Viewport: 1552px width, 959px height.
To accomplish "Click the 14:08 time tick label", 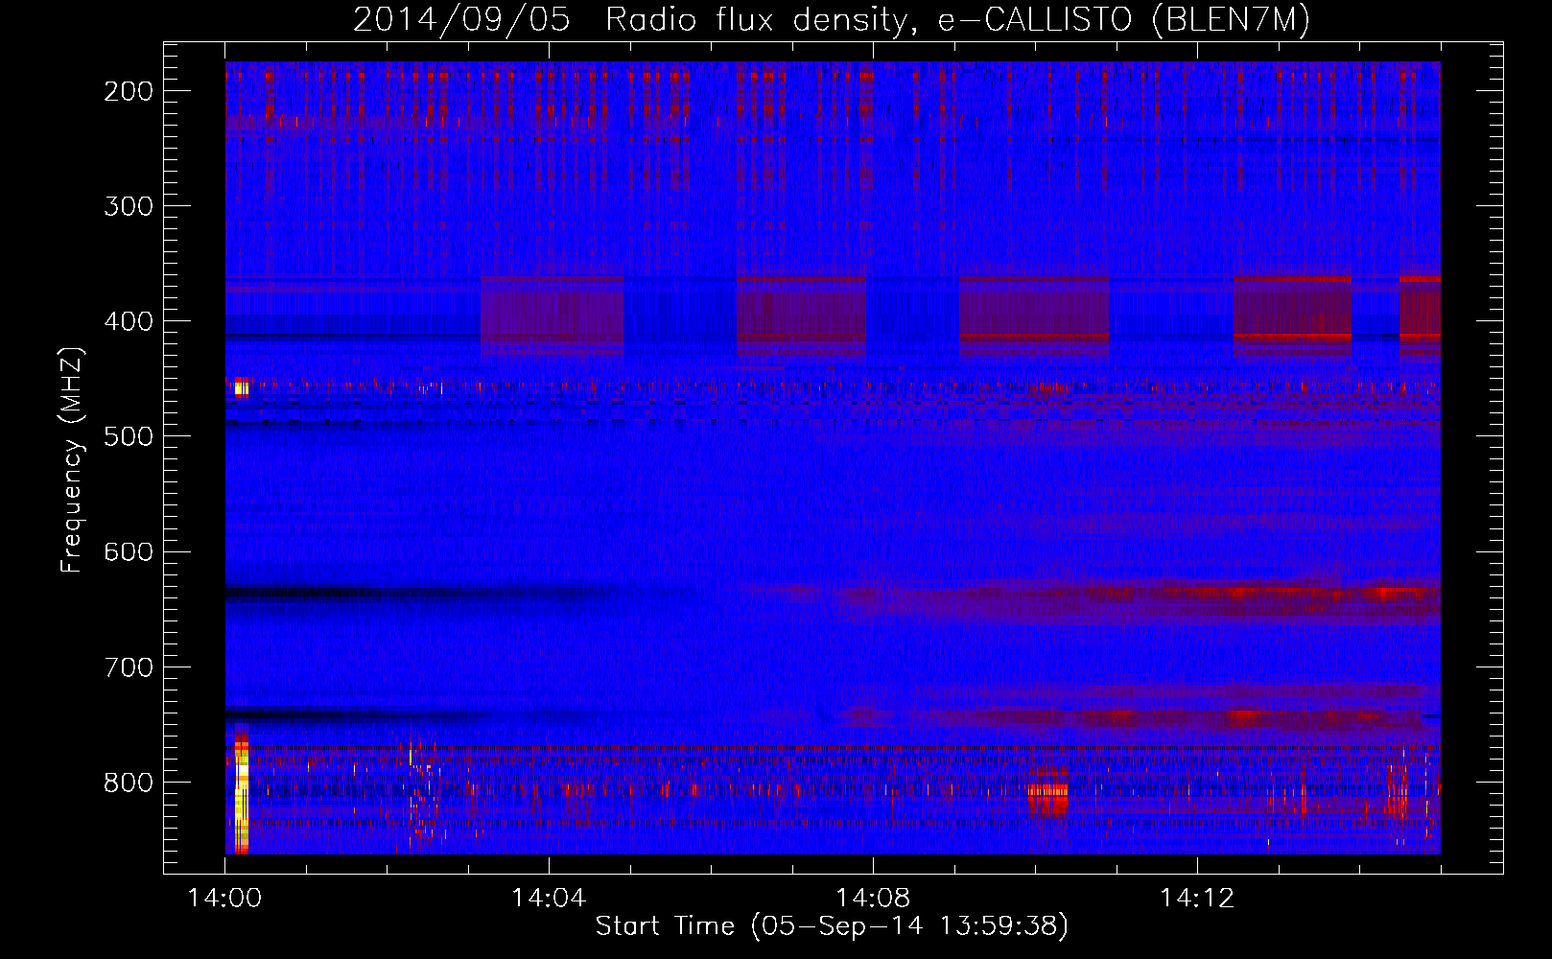I will click(873, 899).
